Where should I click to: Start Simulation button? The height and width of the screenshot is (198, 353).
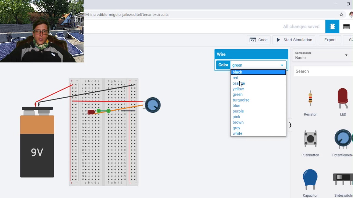point(294,40)
